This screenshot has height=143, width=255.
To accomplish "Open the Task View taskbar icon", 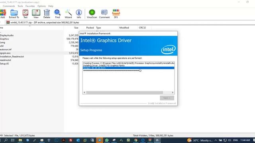I will [13, 140].
